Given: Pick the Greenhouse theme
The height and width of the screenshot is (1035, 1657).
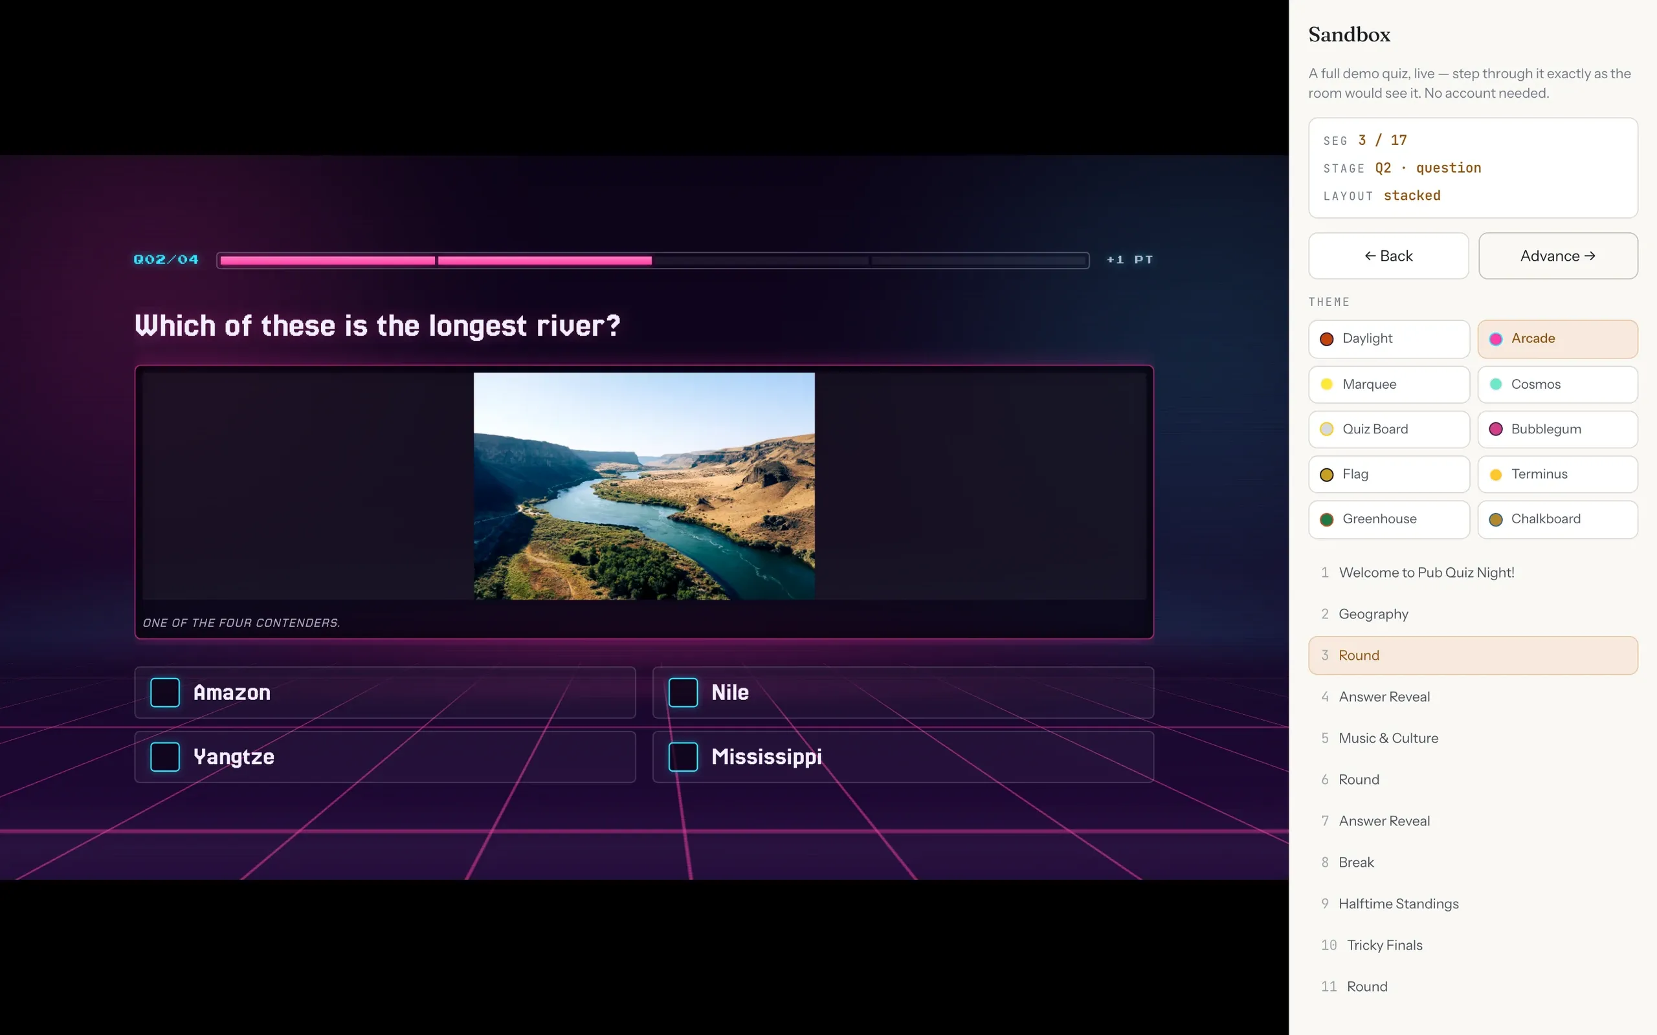Looking at the screenshot, I should (1388, 519).
